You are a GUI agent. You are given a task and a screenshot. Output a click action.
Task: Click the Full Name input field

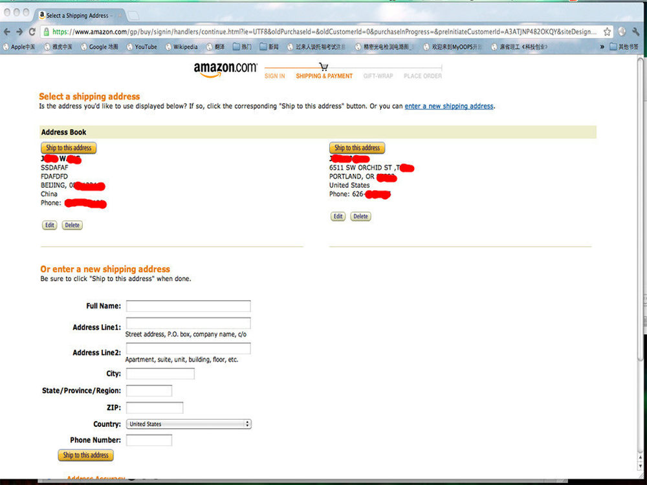tap(188, 306)
